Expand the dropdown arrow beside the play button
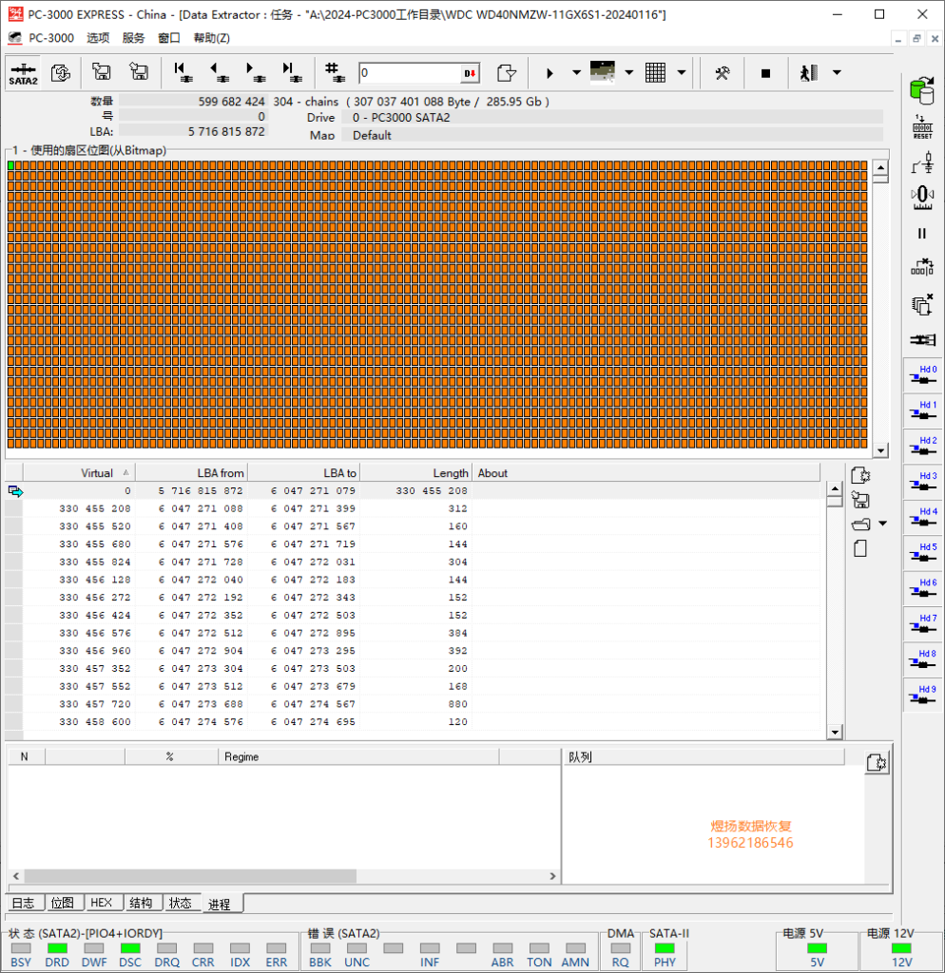 pyautogui.click(x=576, y=73)
